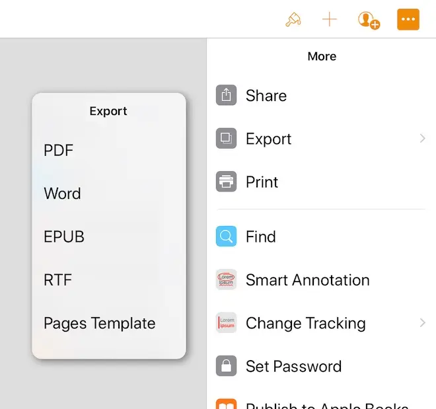
Task: Close the More menu via ellipsis button
Action: click(408, 20)
